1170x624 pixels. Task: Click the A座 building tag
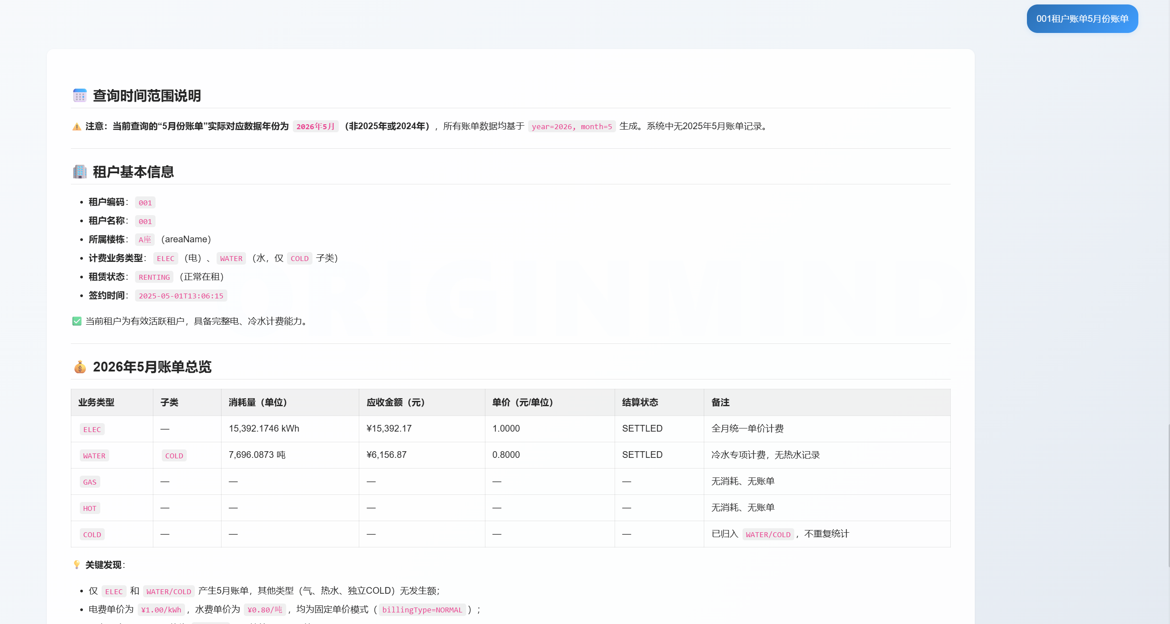(145, 240)
